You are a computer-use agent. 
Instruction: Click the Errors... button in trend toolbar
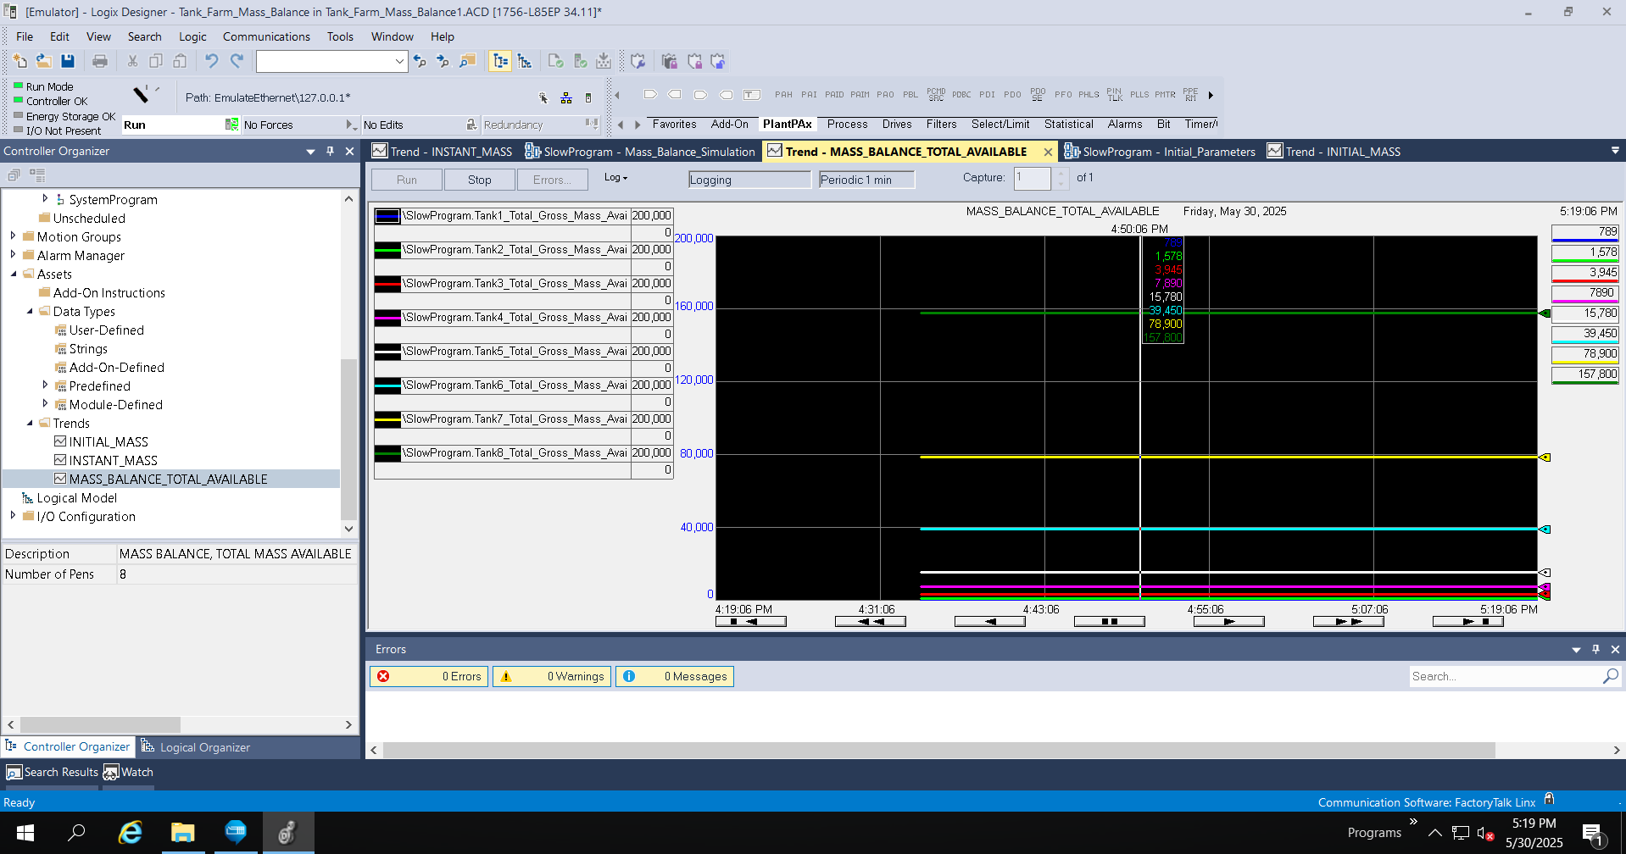552,180
